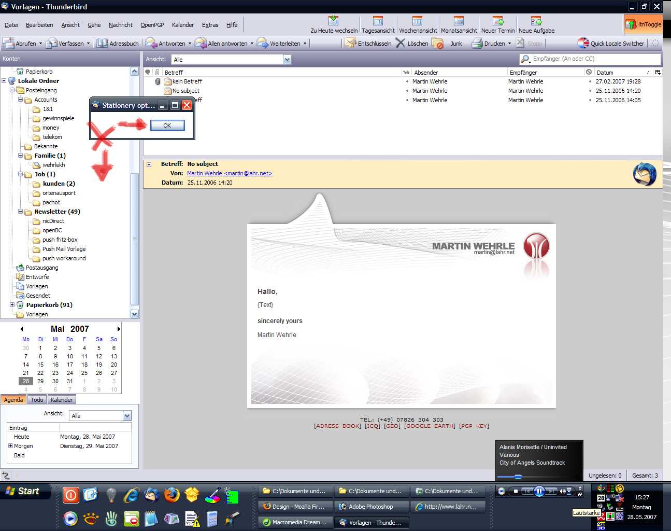Open the Ansicht dropdown above message list
671x531 pixels.
coord(287,60)
